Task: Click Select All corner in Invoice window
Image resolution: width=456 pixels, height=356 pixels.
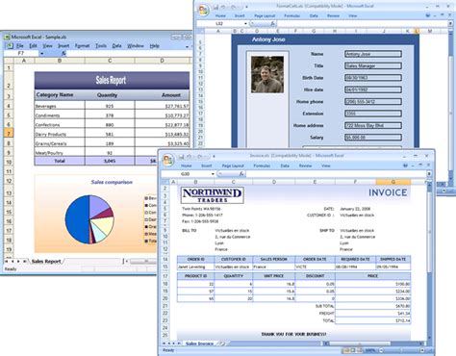Action: tap(165, 182)
